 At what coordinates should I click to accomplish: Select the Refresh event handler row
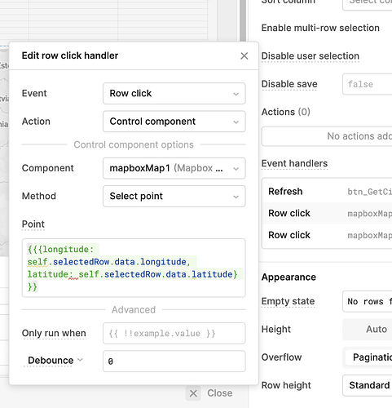[327, 192]
